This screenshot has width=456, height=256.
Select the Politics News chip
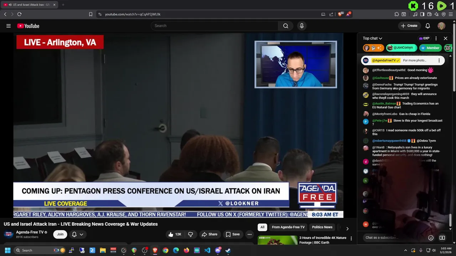322,227
